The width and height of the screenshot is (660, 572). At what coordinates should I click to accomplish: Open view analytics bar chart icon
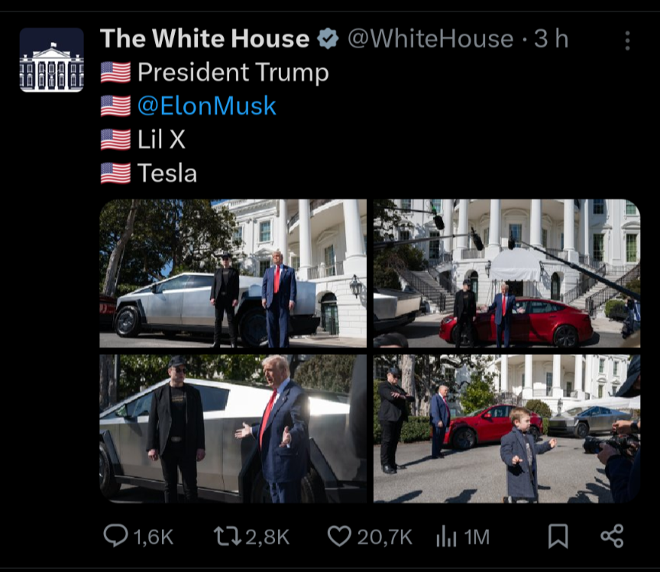tap(445, 536)
